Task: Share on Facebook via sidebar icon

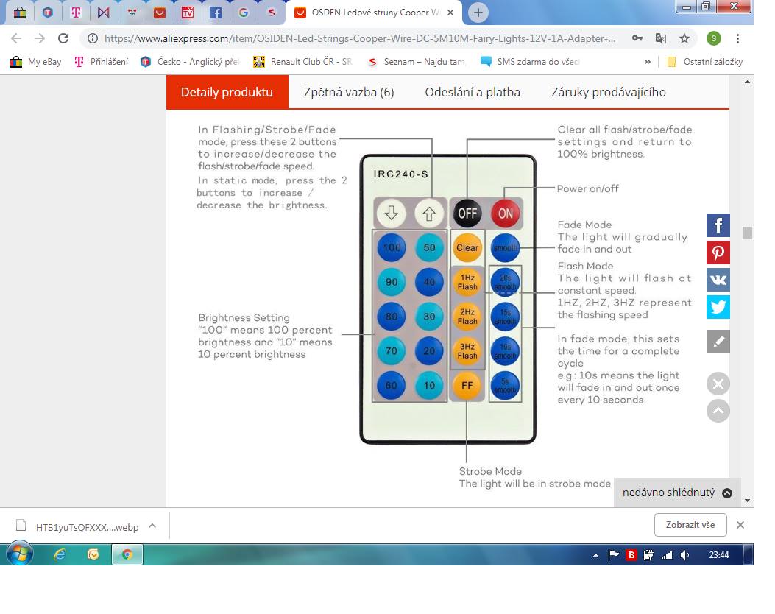Action: point(718,225)
